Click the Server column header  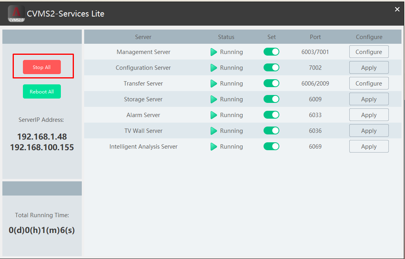tap(143, 37)
